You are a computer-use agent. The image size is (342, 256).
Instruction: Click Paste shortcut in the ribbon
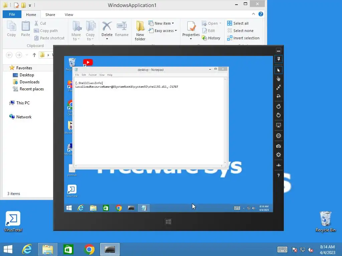[x=49, y=38]
